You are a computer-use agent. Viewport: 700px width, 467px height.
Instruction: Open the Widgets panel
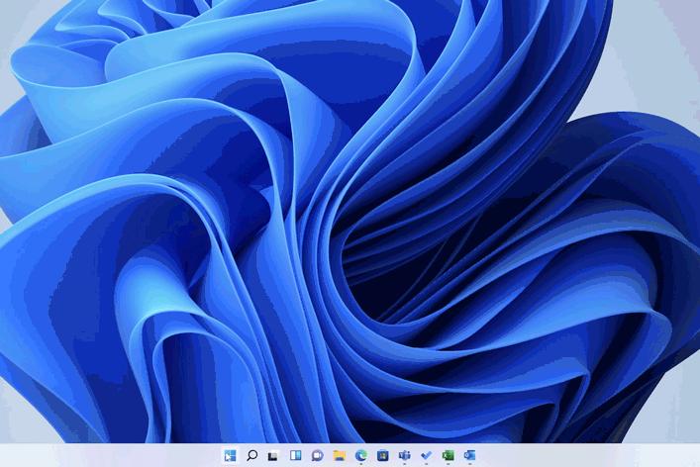pyautogui.click(x=295, y=455)
